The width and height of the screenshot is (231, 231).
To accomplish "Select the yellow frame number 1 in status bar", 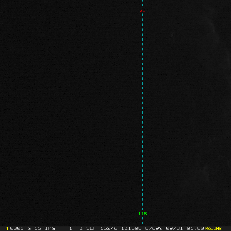I will (x=7, y=229).
